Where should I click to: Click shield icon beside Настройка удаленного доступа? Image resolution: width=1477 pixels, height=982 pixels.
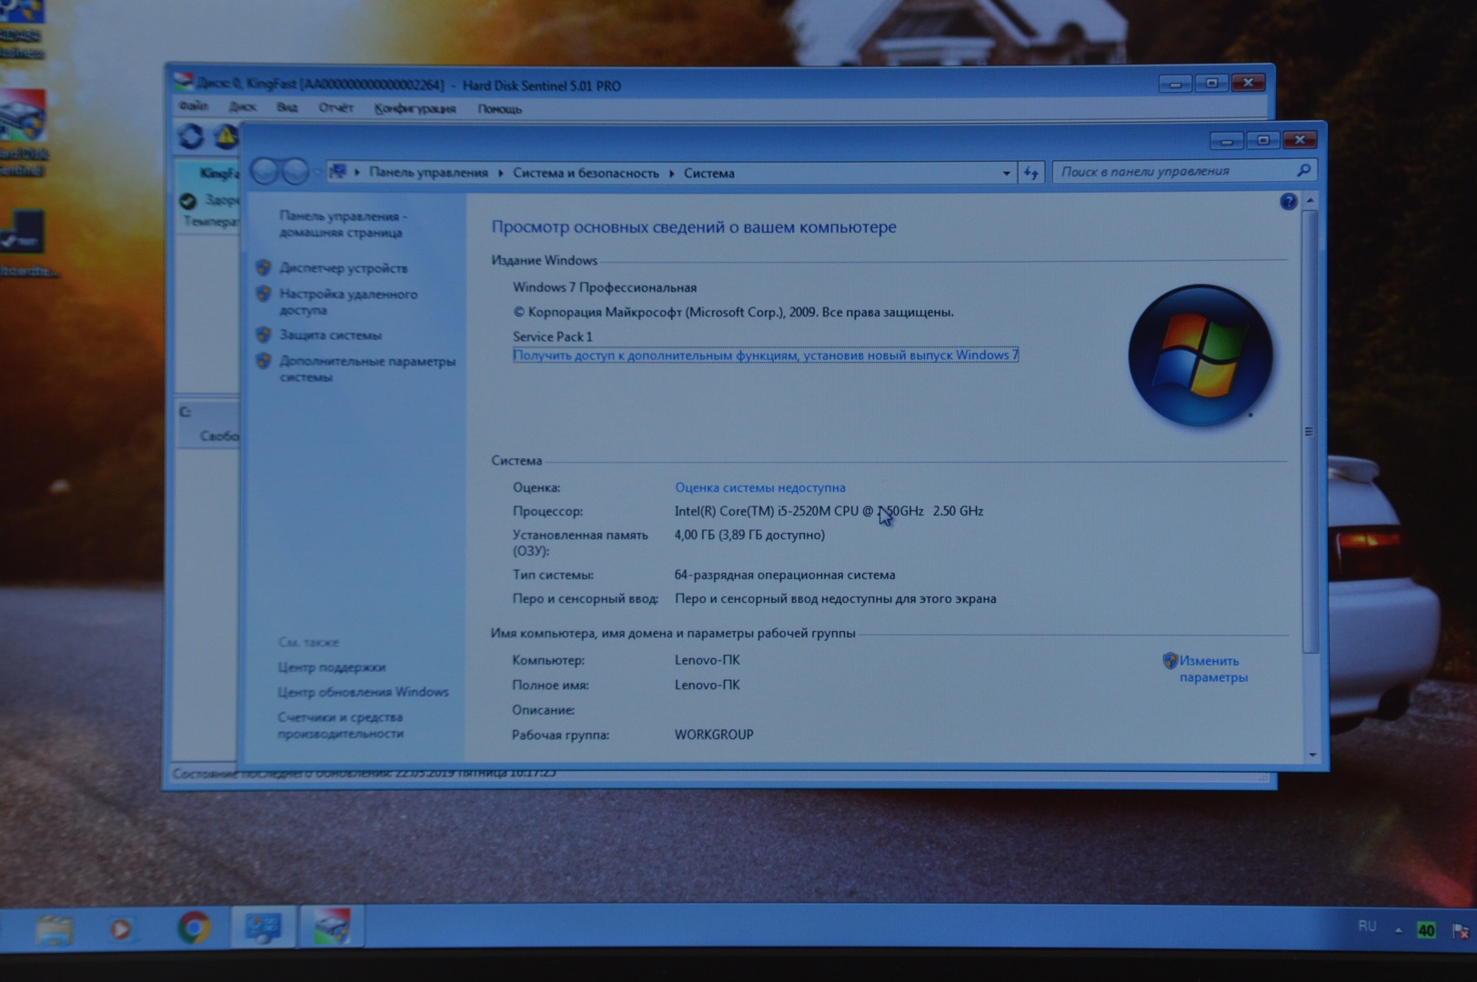click(264, 294)
